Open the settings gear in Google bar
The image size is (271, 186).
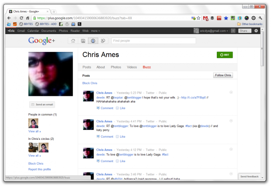[256, 30]
